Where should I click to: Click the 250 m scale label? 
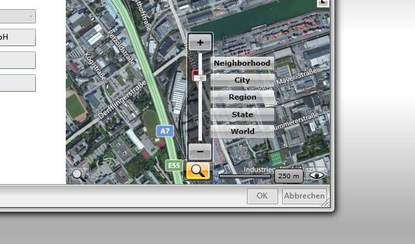[x=289, y=176]
